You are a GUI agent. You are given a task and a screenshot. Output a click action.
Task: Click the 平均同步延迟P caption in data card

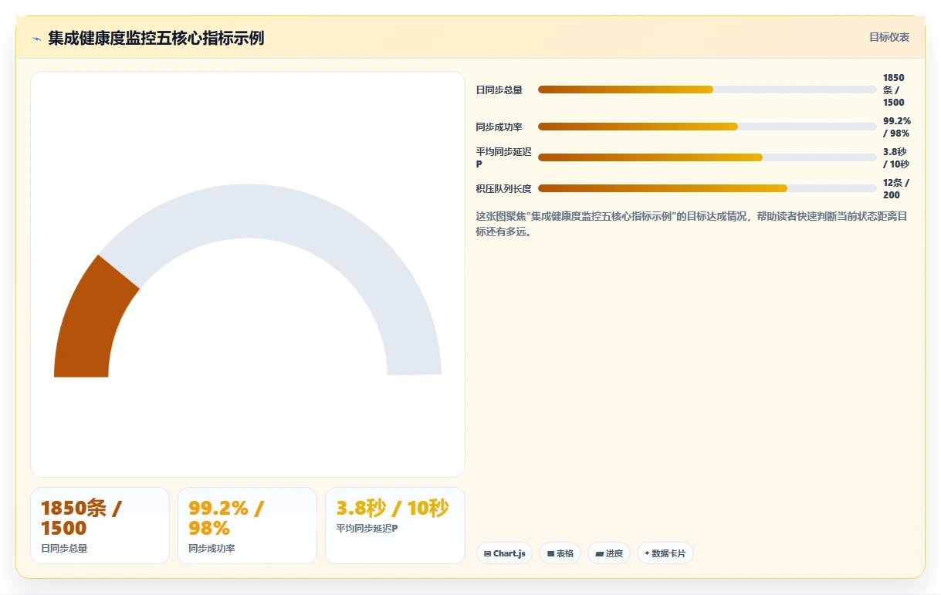pos(367,529)
